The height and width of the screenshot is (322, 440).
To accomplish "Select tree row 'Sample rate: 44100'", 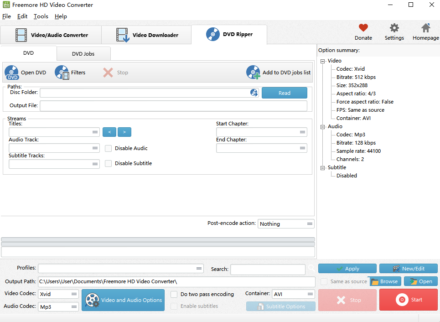I will coord(359,151).
